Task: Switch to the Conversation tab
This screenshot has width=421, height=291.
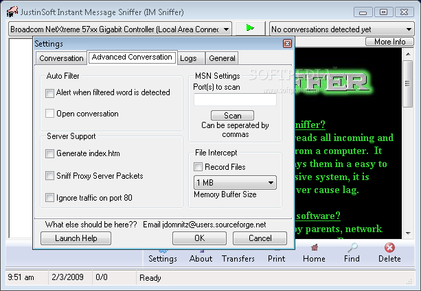Action: pos(61,58)
